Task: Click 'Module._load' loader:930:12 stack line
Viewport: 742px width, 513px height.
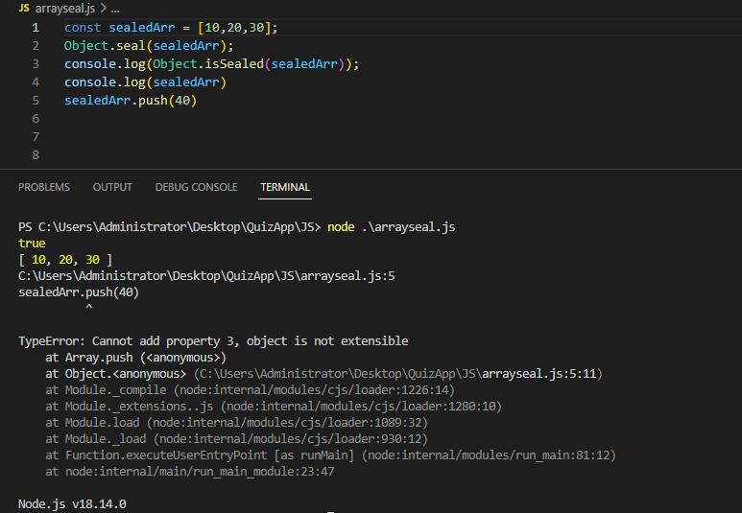Action: 236,439
